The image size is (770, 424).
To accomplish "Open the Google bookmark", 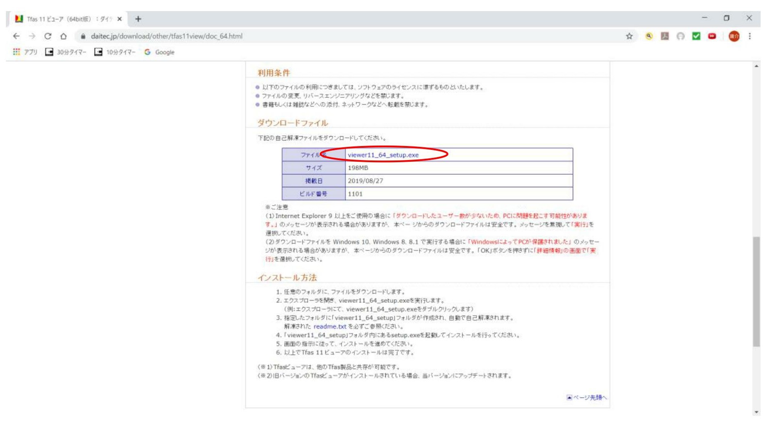I will tap(159, 52).
